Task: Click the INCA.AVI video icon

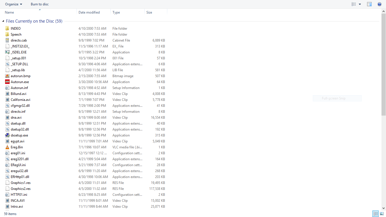Action: (7, 200)
